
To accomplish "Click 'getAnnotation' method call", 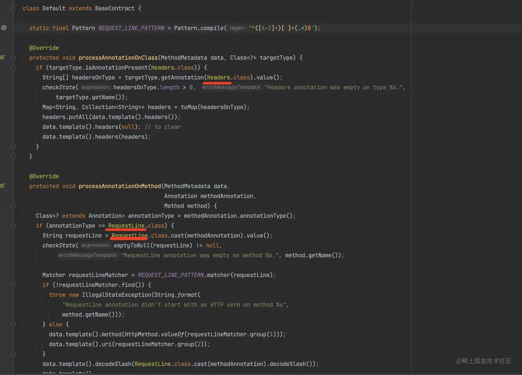I will point(182,77).
